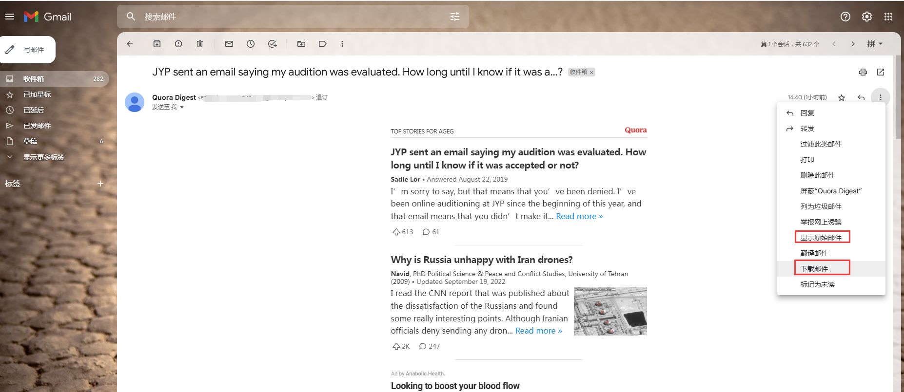Toggle main menu hamburger button
Image resolution: width=904 pixels, height=392 pixels.
coord(10,17)
